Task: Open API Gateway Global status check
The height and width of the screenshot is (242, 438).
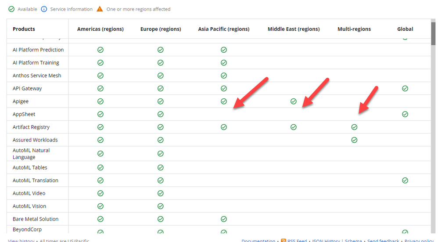Action: [405, 88]
